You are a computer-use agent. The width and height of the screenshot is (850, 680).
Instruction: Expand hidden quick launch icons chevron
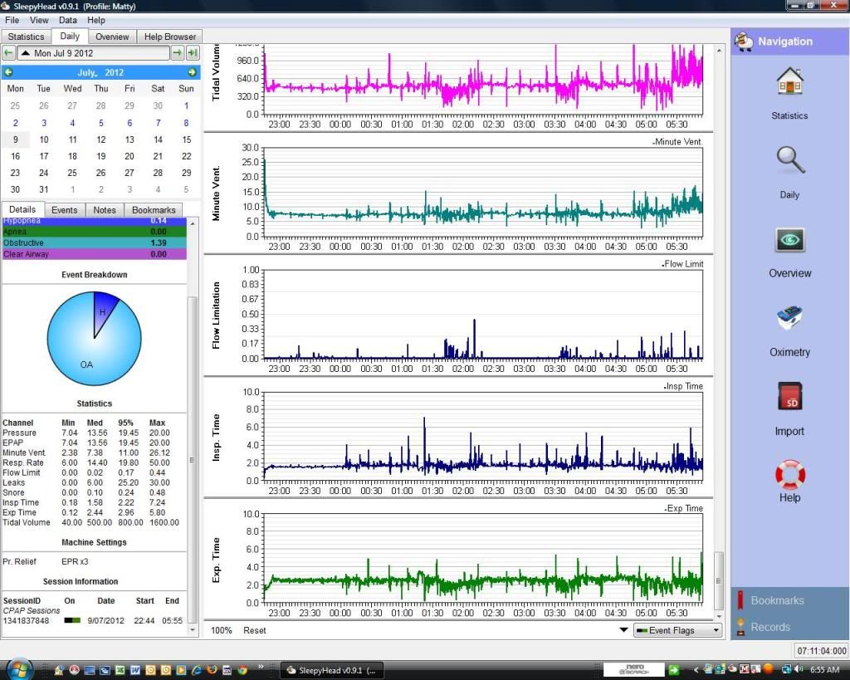click(261, 667)
